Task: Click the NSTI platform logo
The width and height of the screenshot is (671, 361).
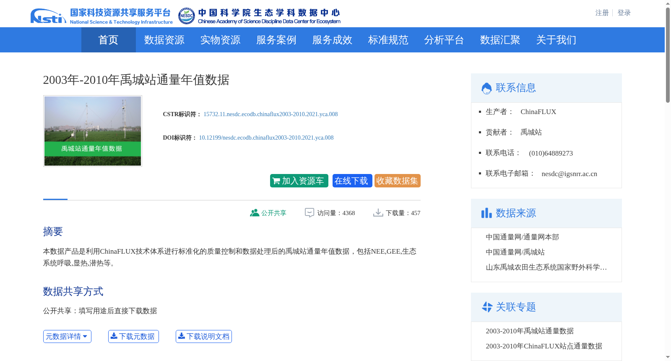Action: click(101, 16)
